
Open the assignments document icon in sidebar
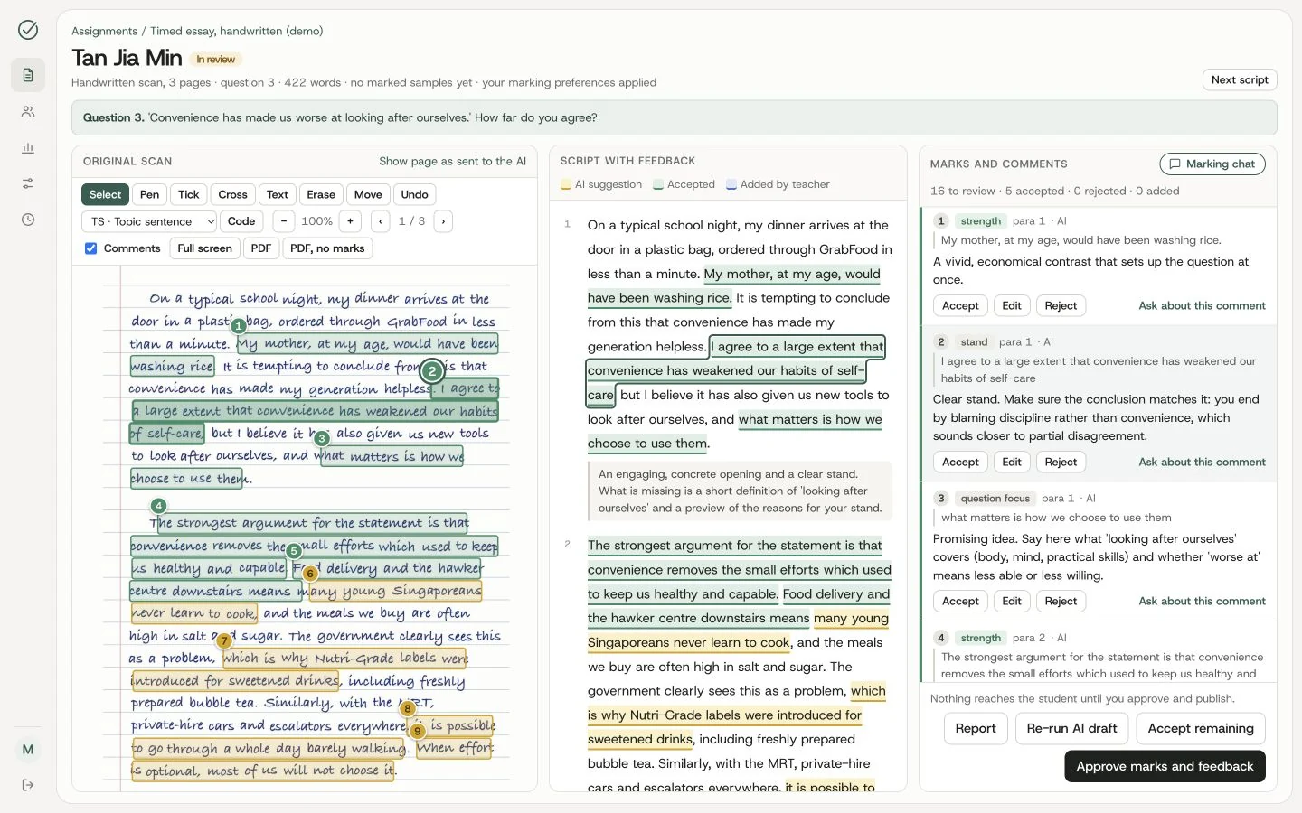click(x=28, y=75)
